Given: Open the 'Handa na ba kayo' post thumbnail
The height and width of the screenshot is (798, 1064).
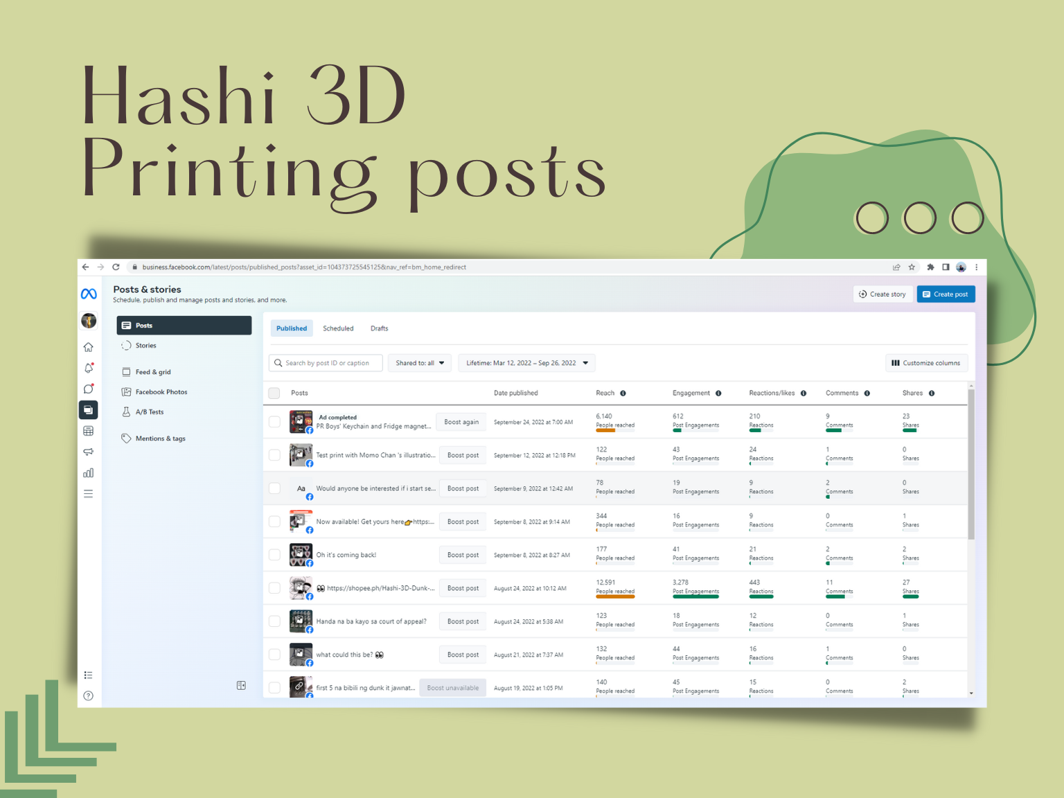Looking at the screenshot, I should tap(301, 621).
